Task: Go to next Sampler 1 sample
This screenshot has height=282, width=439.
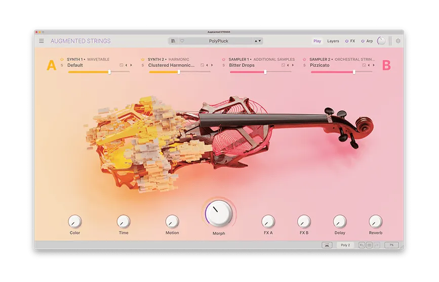Action: [293, 65]
